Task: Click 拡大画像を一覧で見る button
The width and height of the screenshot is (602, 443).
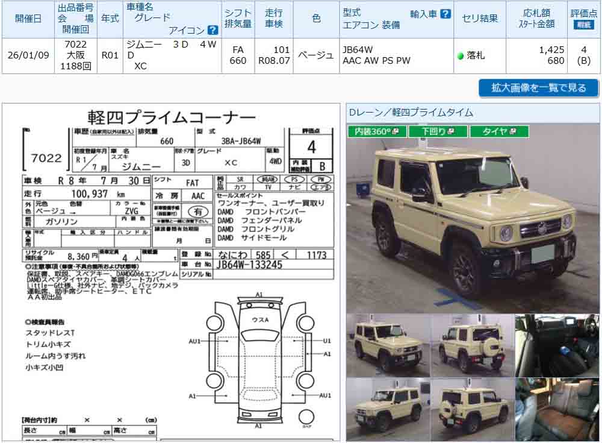Action: pyautogui.click(x=538, y=88)
